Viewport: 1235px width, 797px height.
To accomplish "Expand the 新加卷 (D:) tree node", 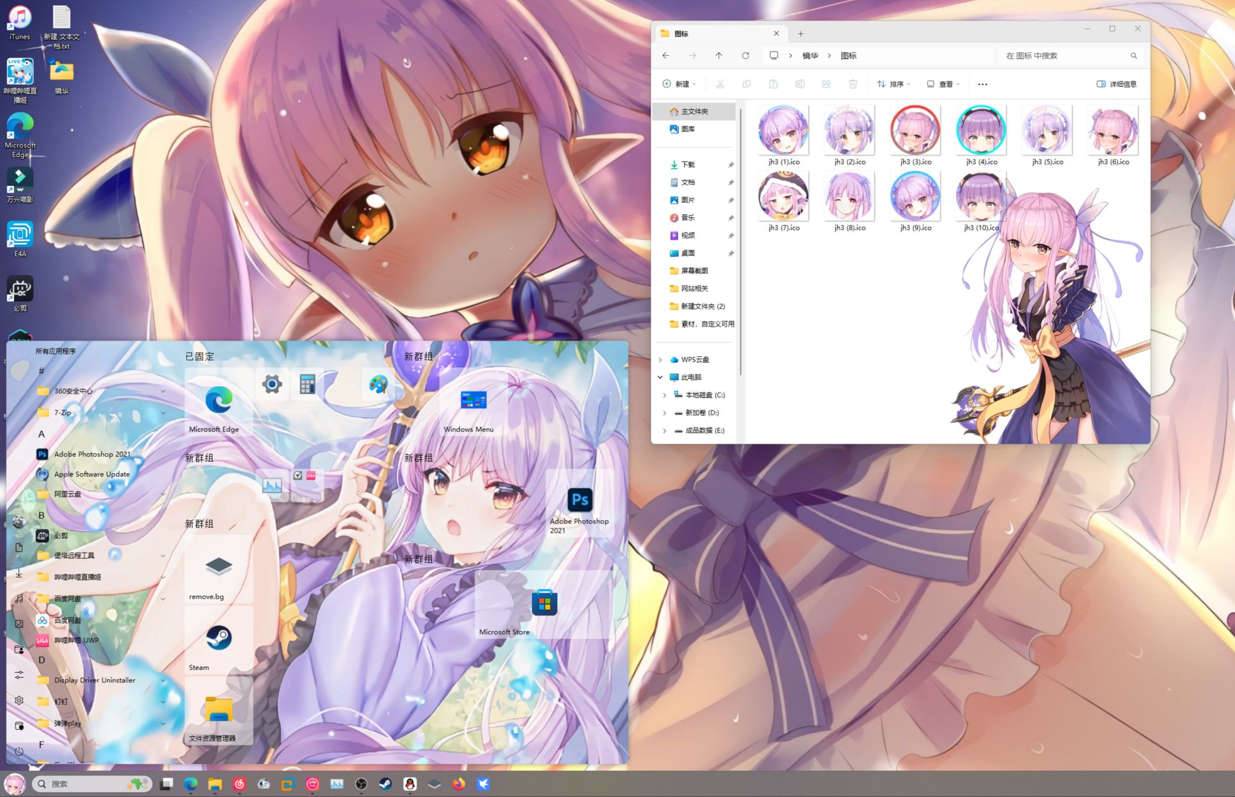I will point(665,413).
